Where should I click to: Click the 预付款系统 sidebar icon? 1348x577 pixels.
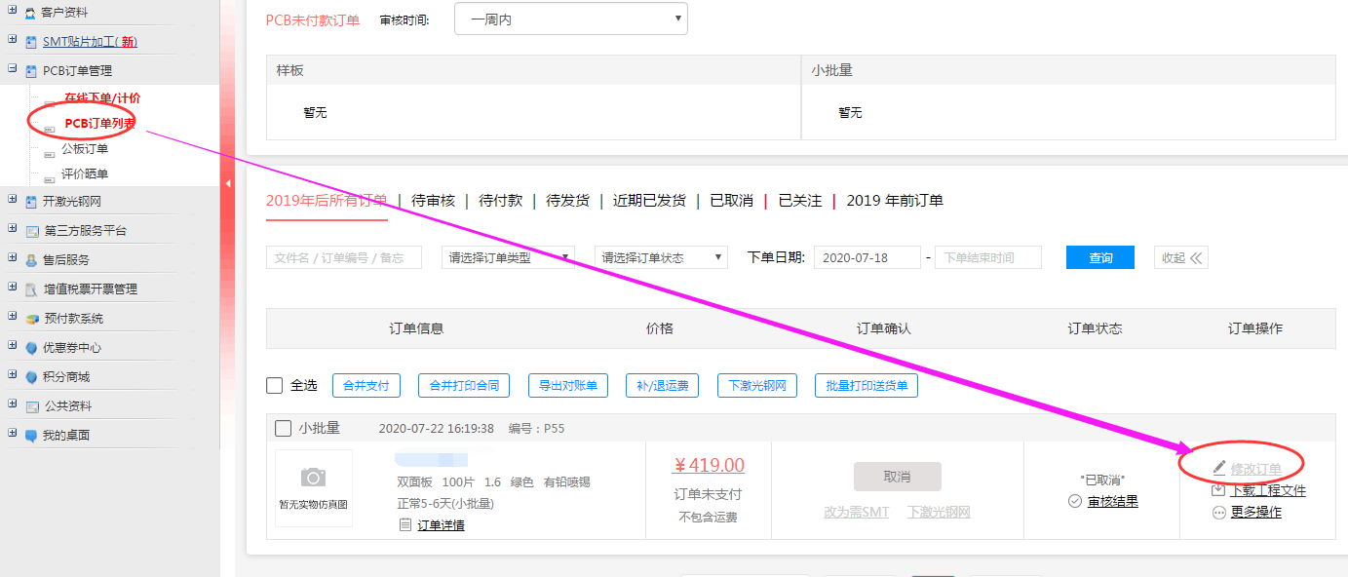(x=32, y=319)
